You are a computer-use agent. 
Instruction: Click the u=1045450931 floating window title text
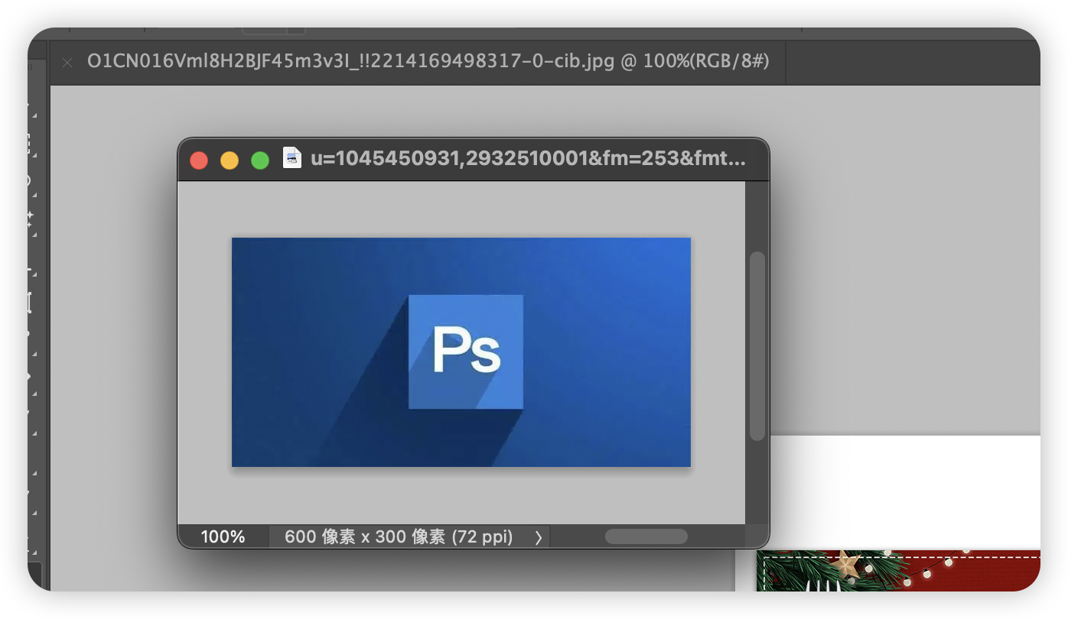point(528,159)
